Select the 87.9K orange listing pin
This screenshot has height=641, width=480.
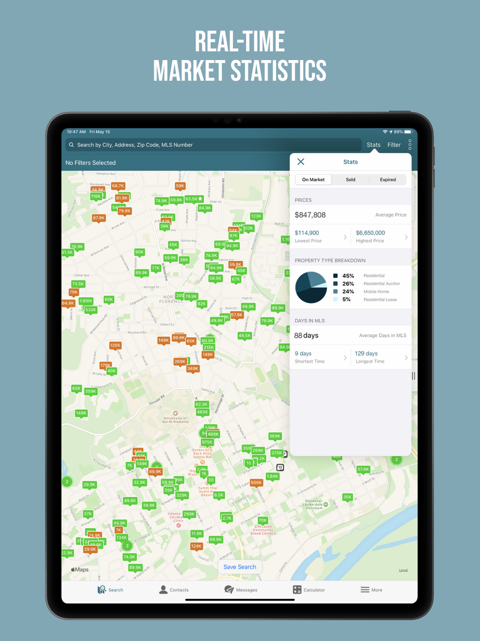tap(99, 218)
